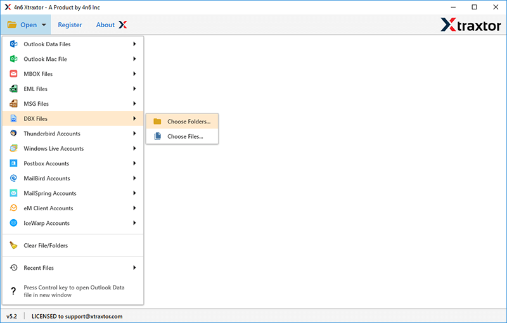Click the MailBird Accounts icon
Image resolution: width=507 pixels, height=323 pixels.
click(x=13, y=179)
